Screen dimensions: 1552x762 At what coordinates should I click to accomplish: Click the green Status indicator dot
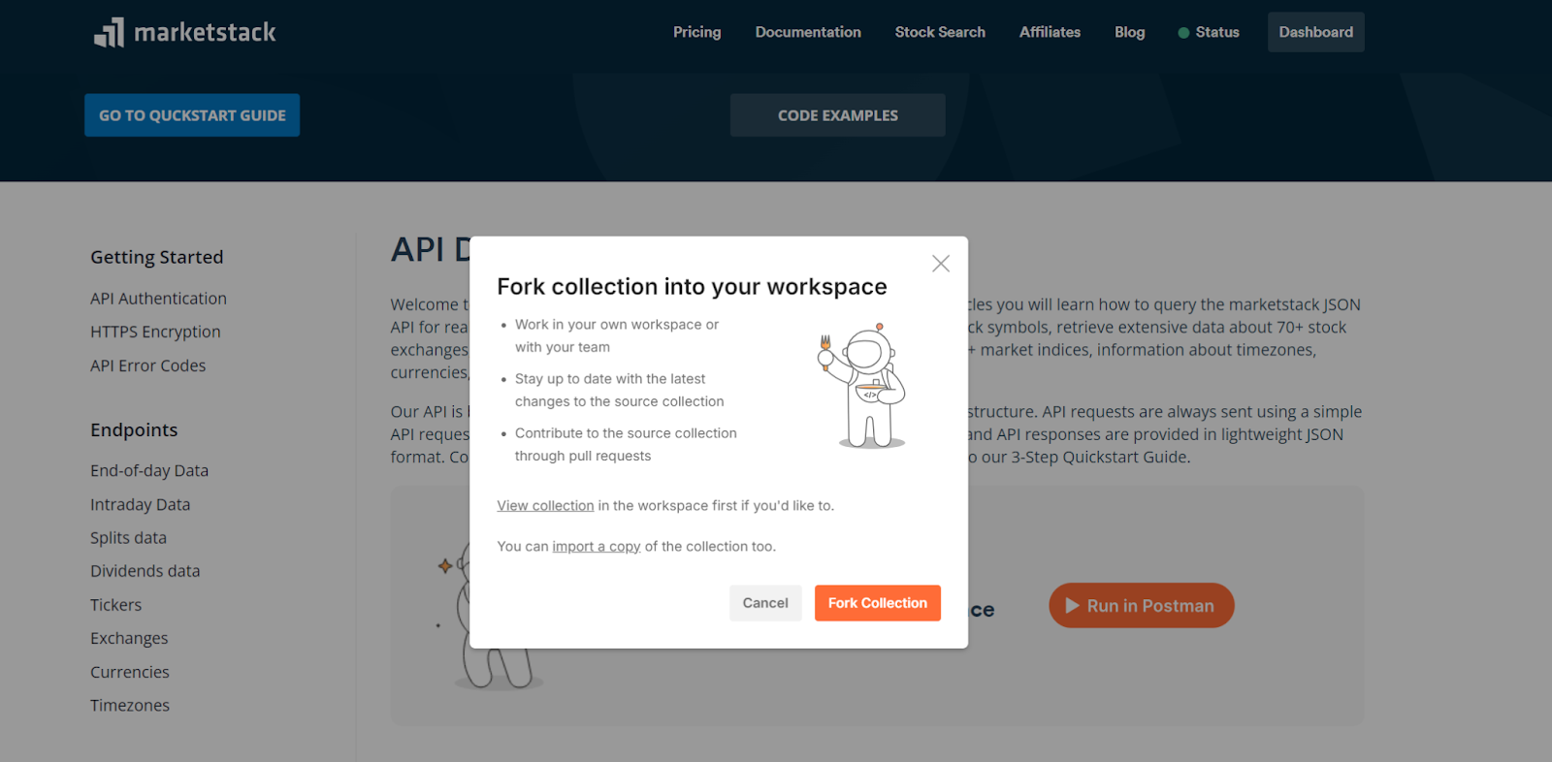click(x=1183, y=33)
